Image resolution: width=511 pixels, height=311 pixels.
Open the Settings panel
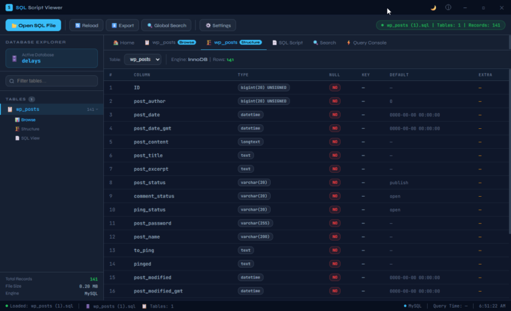coord(218,25)
